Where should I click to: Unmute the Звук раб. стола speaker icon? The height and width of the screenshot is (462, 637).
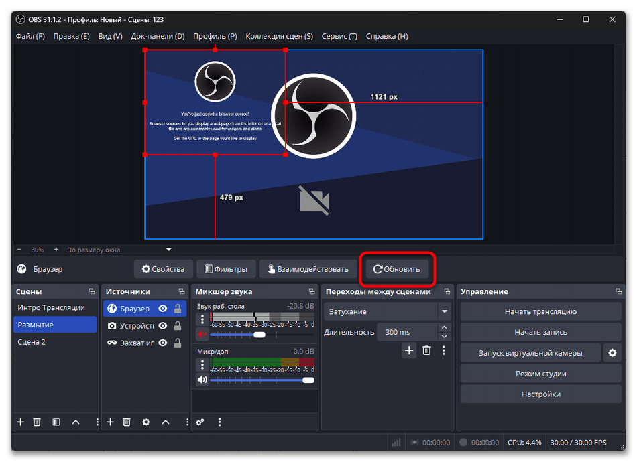[202, 335]
